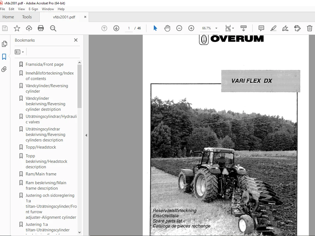The width and height of the screenshot is (315, 236).
Task: Open the Framsida/Front page bookmark
Action: point(45,64)
